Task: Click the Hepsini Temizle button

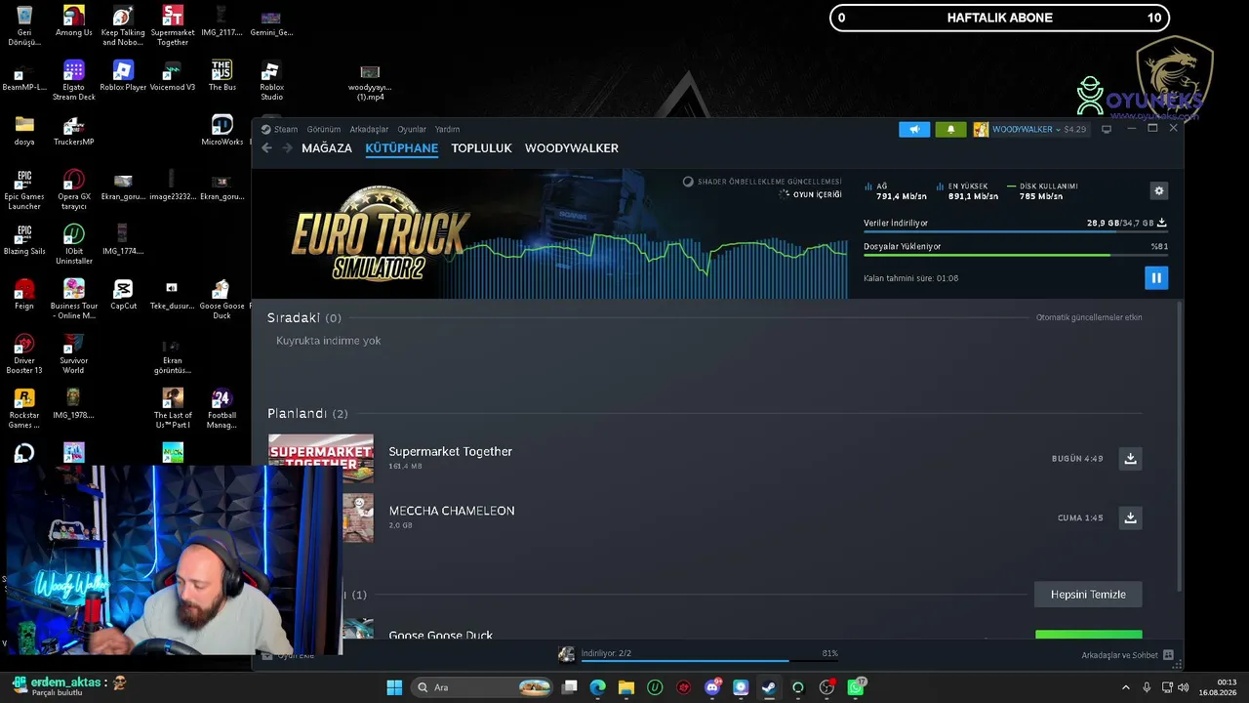Action: pos(1088,595)
